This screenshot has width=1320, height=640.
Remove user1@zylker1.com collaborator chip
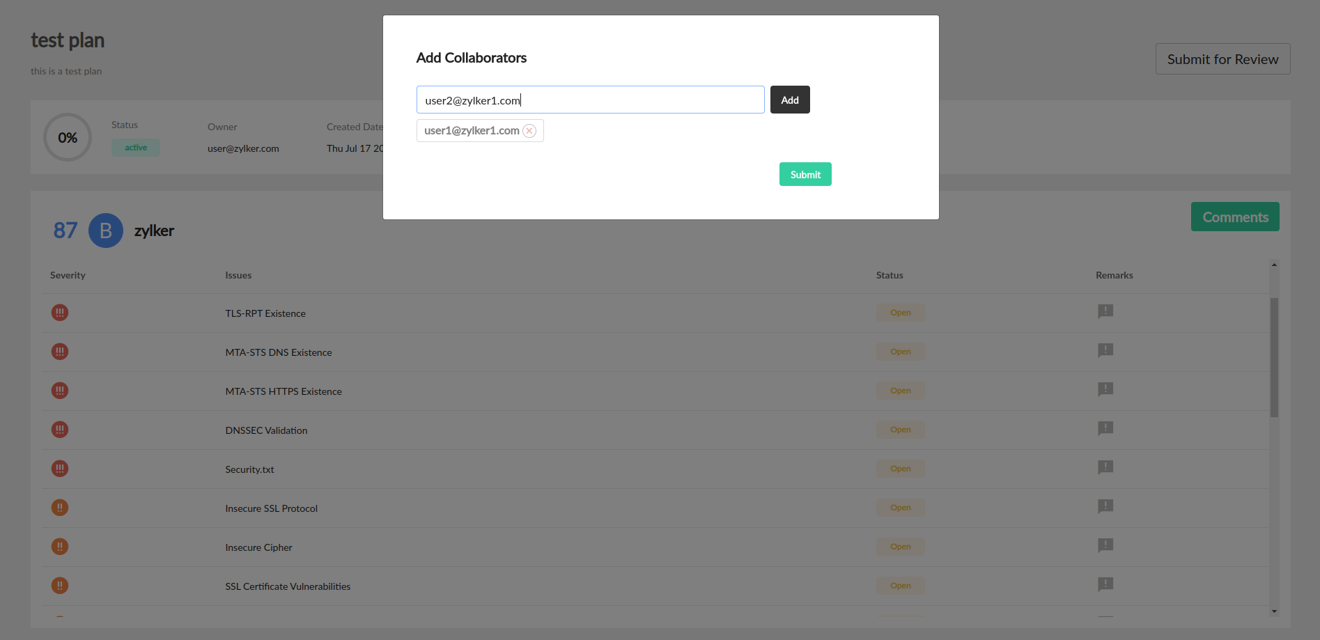[x=529, y=131]
